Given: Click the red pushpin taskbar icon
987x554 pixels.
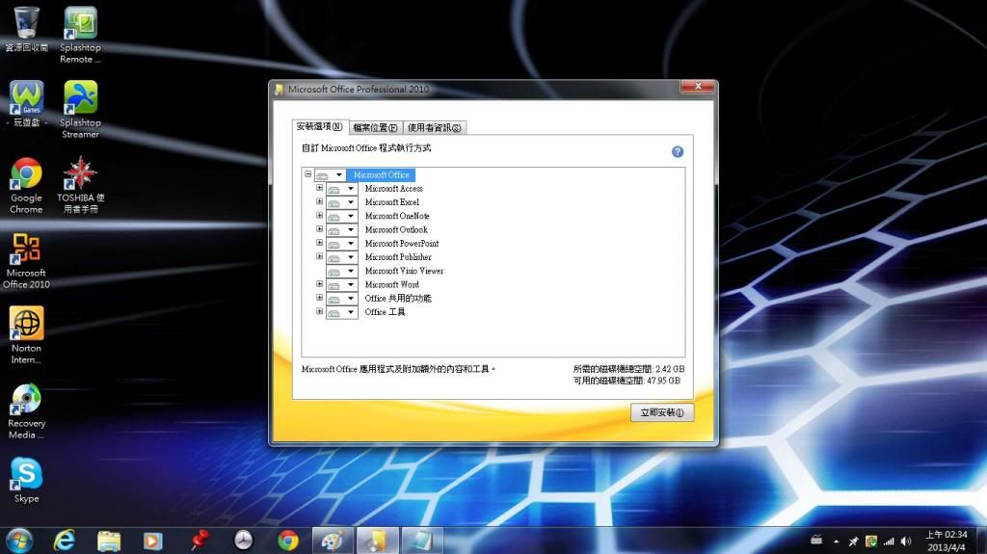Looking at the screenshot, I should (199, 541).
